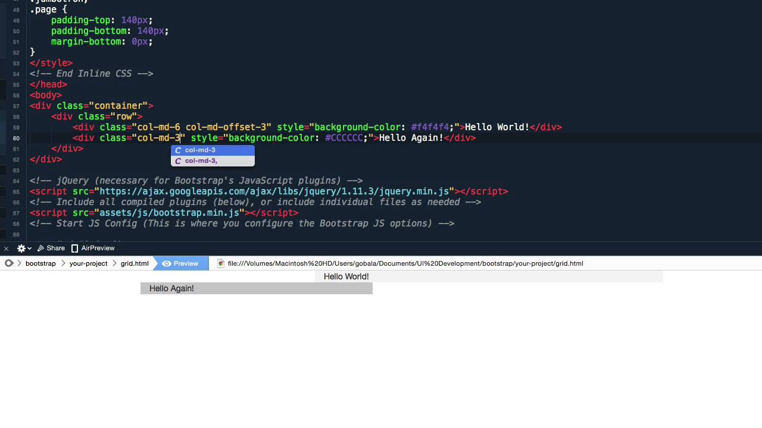Click the root path icon in breadcrumb
Screen dimensions: 762x428
click(x=9, y=263)
